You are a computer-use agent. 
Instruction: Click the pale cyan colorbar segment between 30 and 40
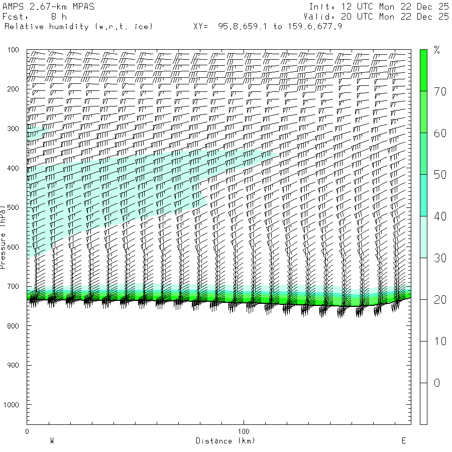pos(423,237)
